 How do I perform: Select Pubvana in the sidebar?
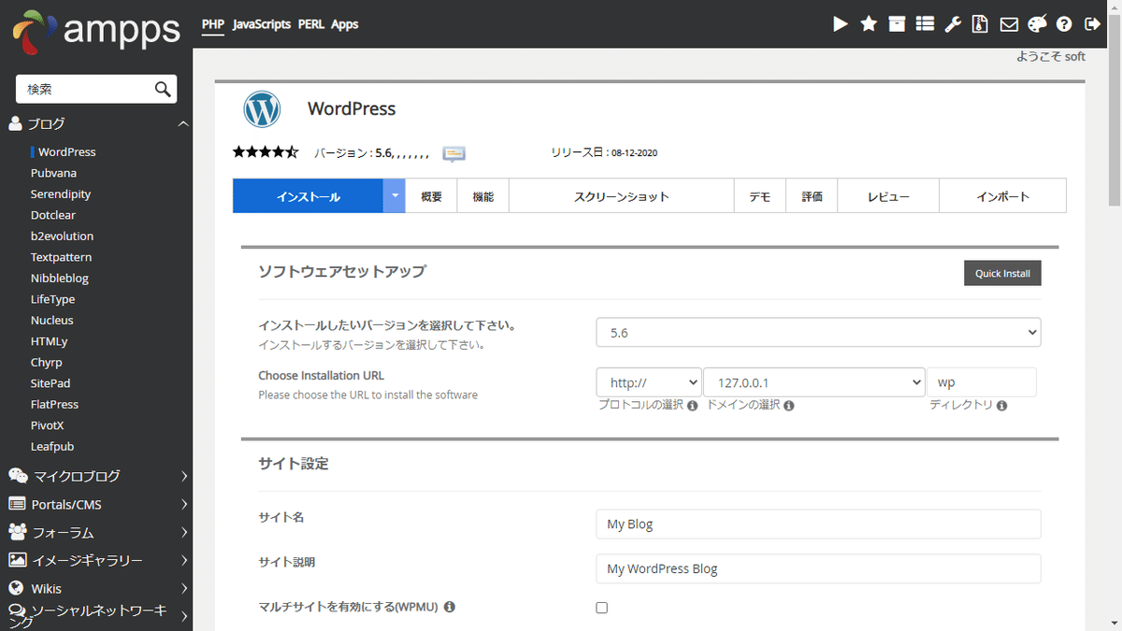click(x=53, y=173)
